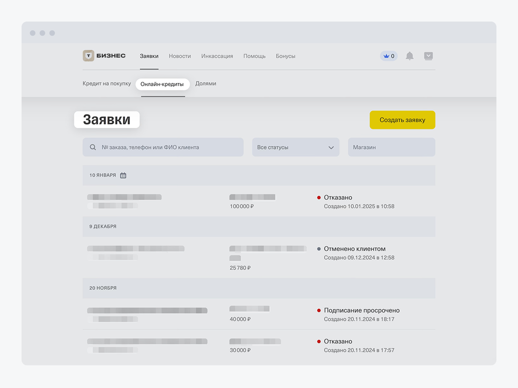Open the Бонусы menu item

point(285,56)
